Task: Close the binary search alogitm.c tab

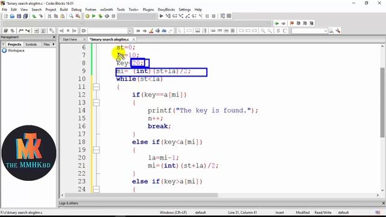Action: (134, 39)
